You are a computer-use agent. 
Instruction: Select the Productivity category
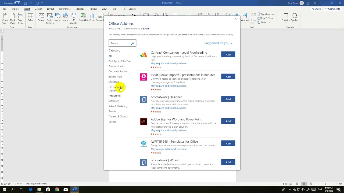coord(115,96)
